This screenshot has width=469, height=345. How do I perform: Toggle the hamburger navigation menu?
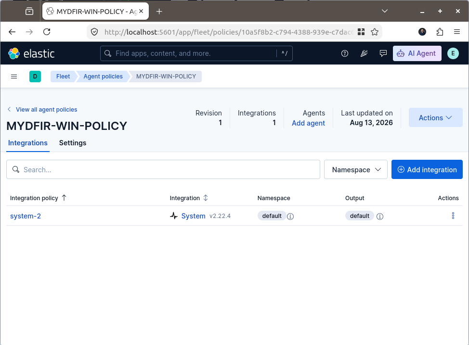pyautogui.click(x=14, y=77)
